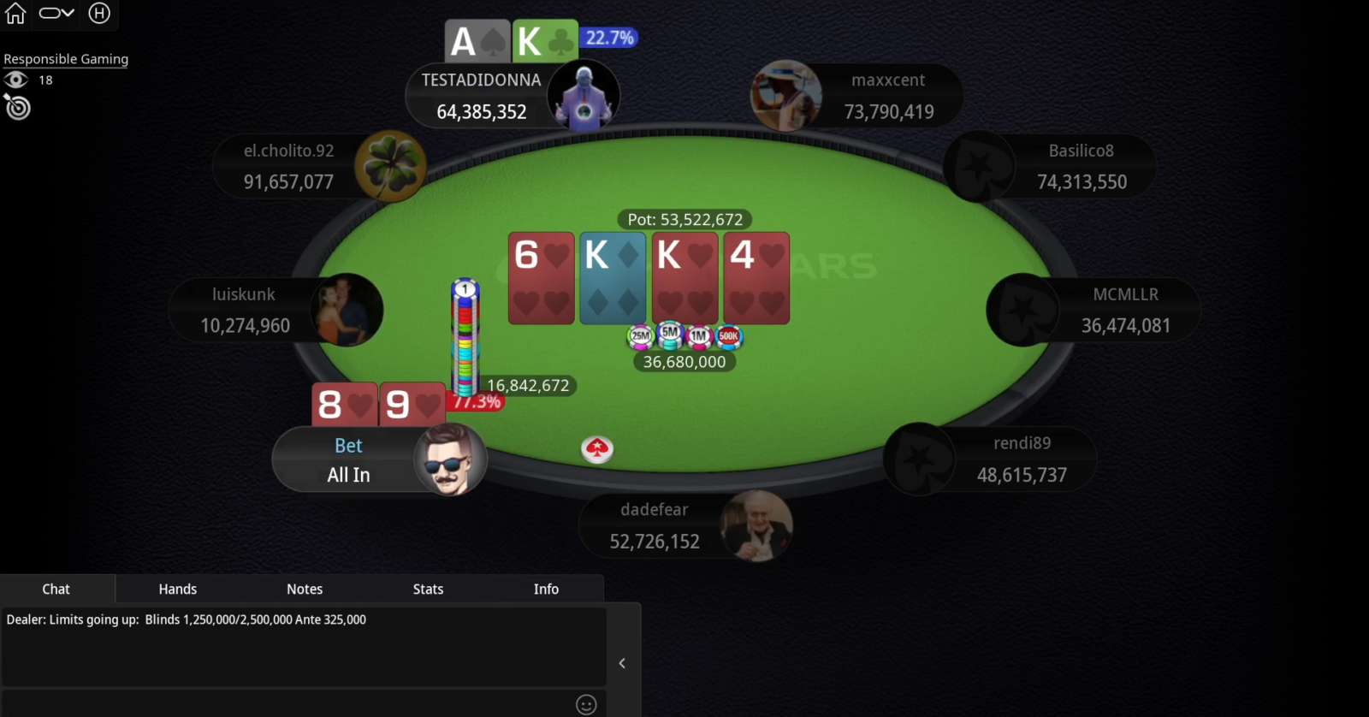Screen dimensions: 1369x717
Task: Select the Stats tab
Action: [x=428, y=589]
